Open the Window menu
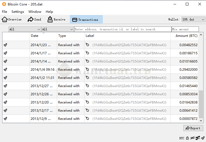206x142 pixels. [35, 12]
